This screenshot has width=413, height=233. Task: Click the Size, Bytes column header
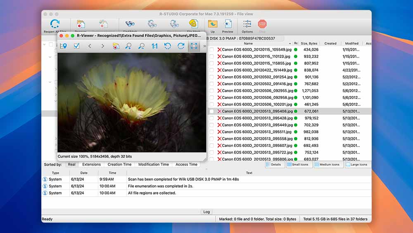click(x=309, y=43)
